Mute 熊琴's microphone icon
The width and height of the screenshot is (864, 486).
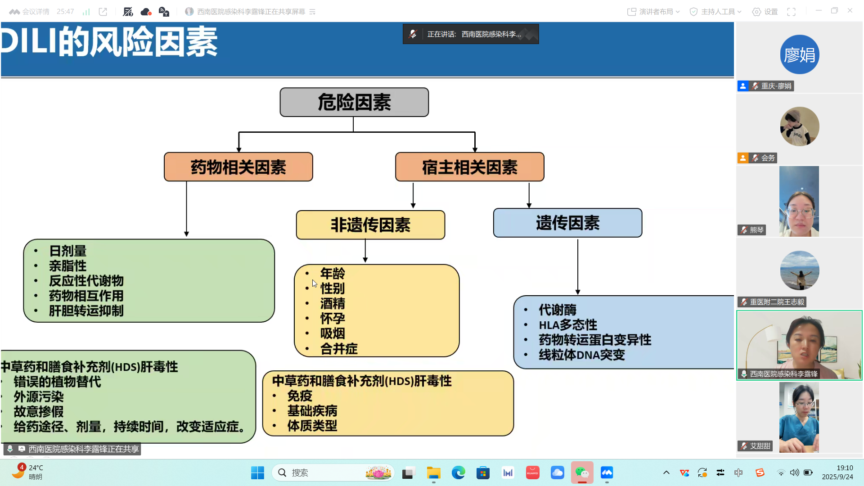[x=743, y=230]
